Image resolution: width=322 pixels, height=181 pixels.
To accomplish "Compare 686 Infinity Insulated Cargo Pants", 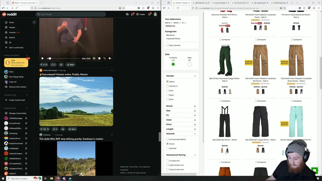I will pyautogui.click(x=220, y=101).
